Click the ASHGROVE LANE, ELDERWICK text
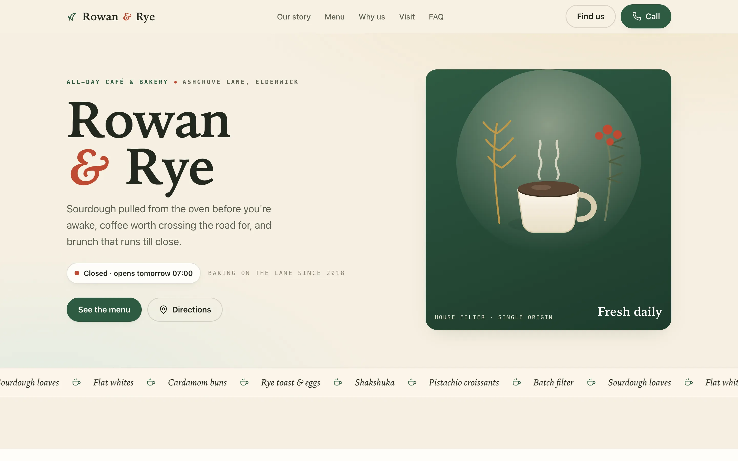Screen dimensions: 738x461 point(241,82)
